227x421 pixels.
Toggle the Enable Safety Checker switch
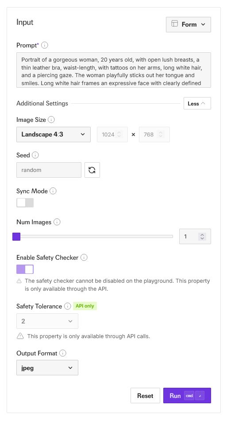[25, 269]
